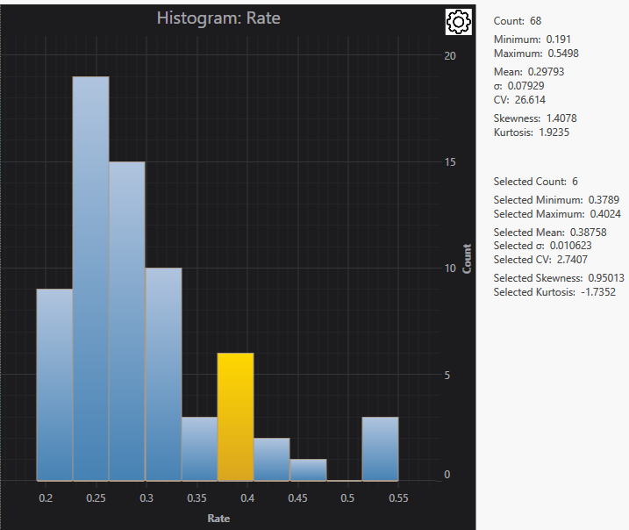Click the y-axis tick label 20
The height and width of the screenshot is (530, 629).
pos(450,56)
